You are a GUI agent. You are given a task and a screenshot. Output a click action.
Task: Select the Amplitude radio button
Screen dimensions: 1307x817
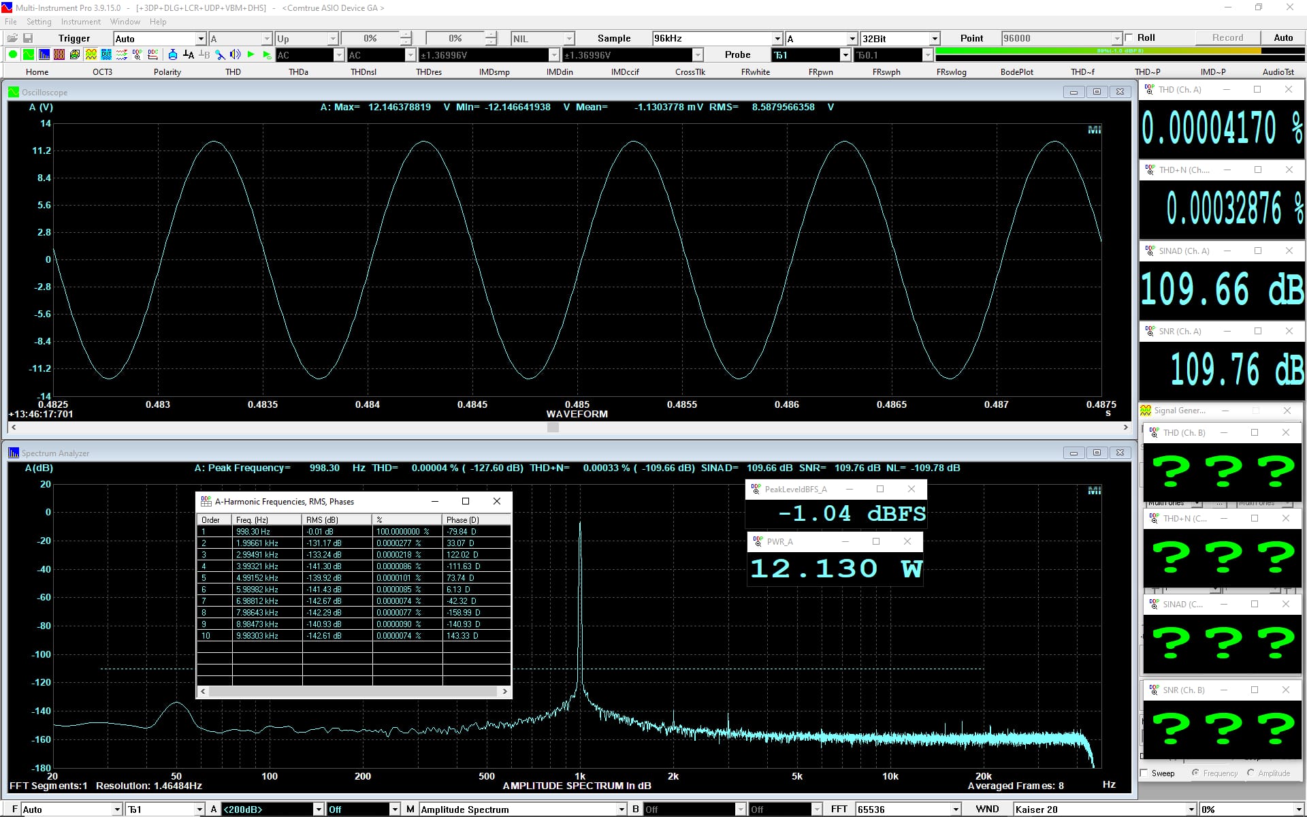[x=1250, y=773]
